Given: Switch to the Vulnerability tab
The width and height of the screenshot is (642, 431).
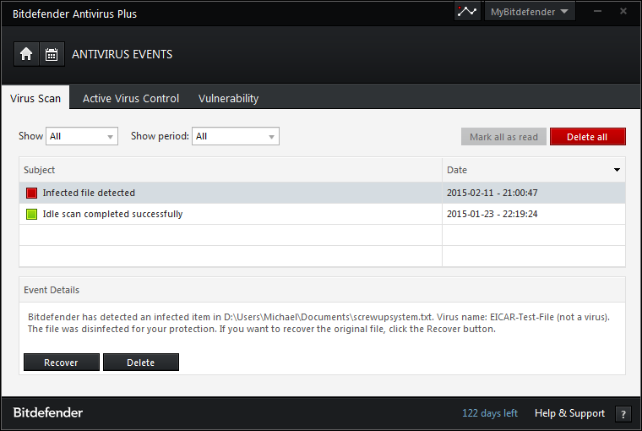Looking at the screenshot, I should coord(228,98).
